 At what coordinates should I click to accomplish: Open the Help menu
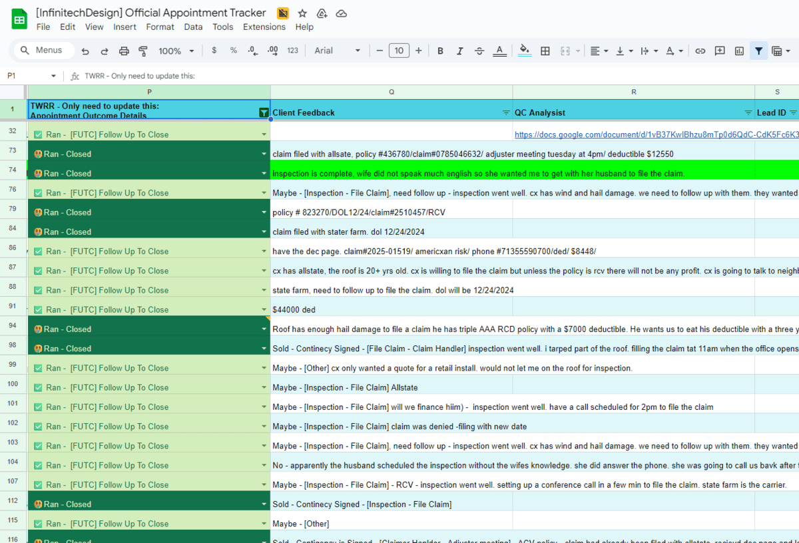click(x=304, y=27)
